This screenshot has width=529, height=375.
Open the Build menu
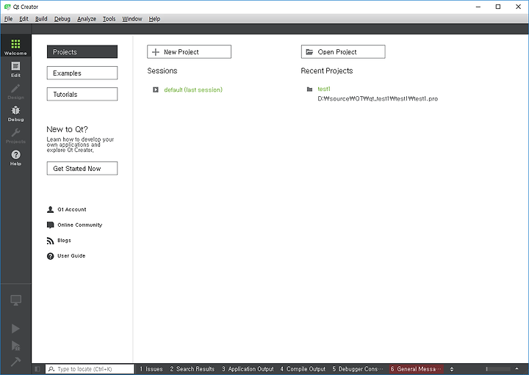tap(41, 19)
